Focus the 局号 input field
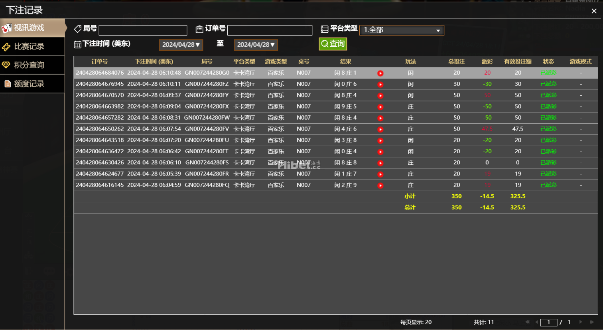The image size is (603, 330). (x=143, y=30)
